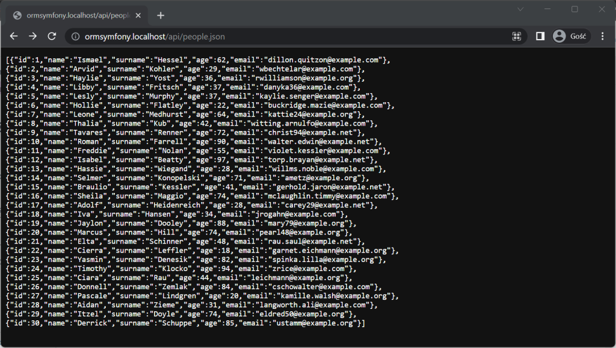Click email cschowalter@example.com
This screenshot has width=616, height=348.
(x=321, y=285)
